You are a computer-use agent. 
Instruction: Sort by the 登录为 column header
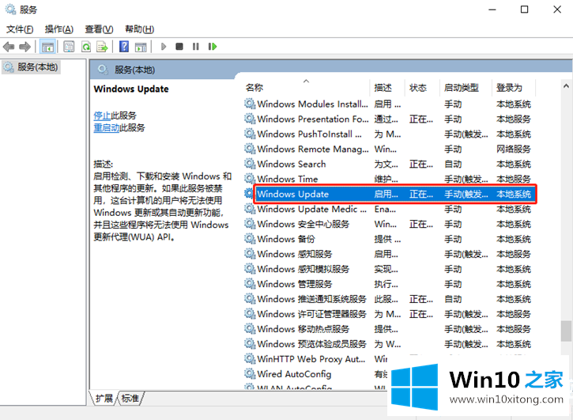coord(514,88)
